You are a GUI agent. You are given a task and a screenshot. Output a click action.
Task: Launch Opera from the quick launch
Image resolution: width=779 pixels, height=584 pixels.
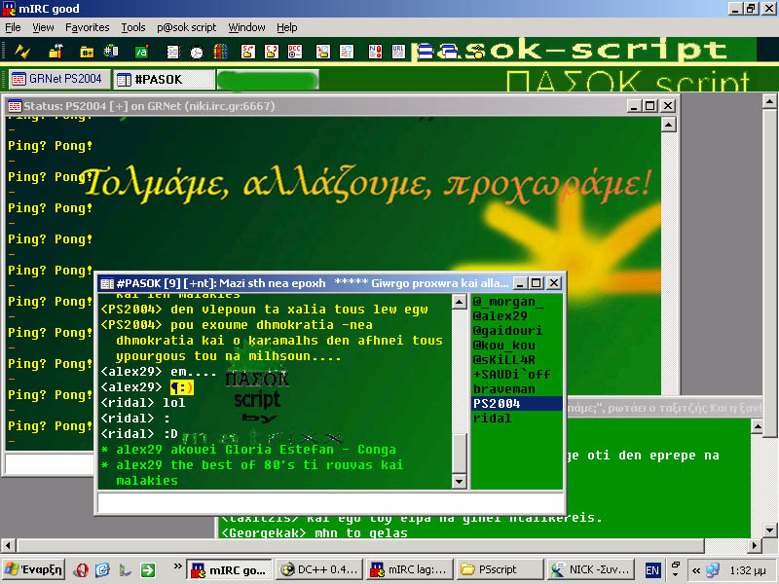81,569
